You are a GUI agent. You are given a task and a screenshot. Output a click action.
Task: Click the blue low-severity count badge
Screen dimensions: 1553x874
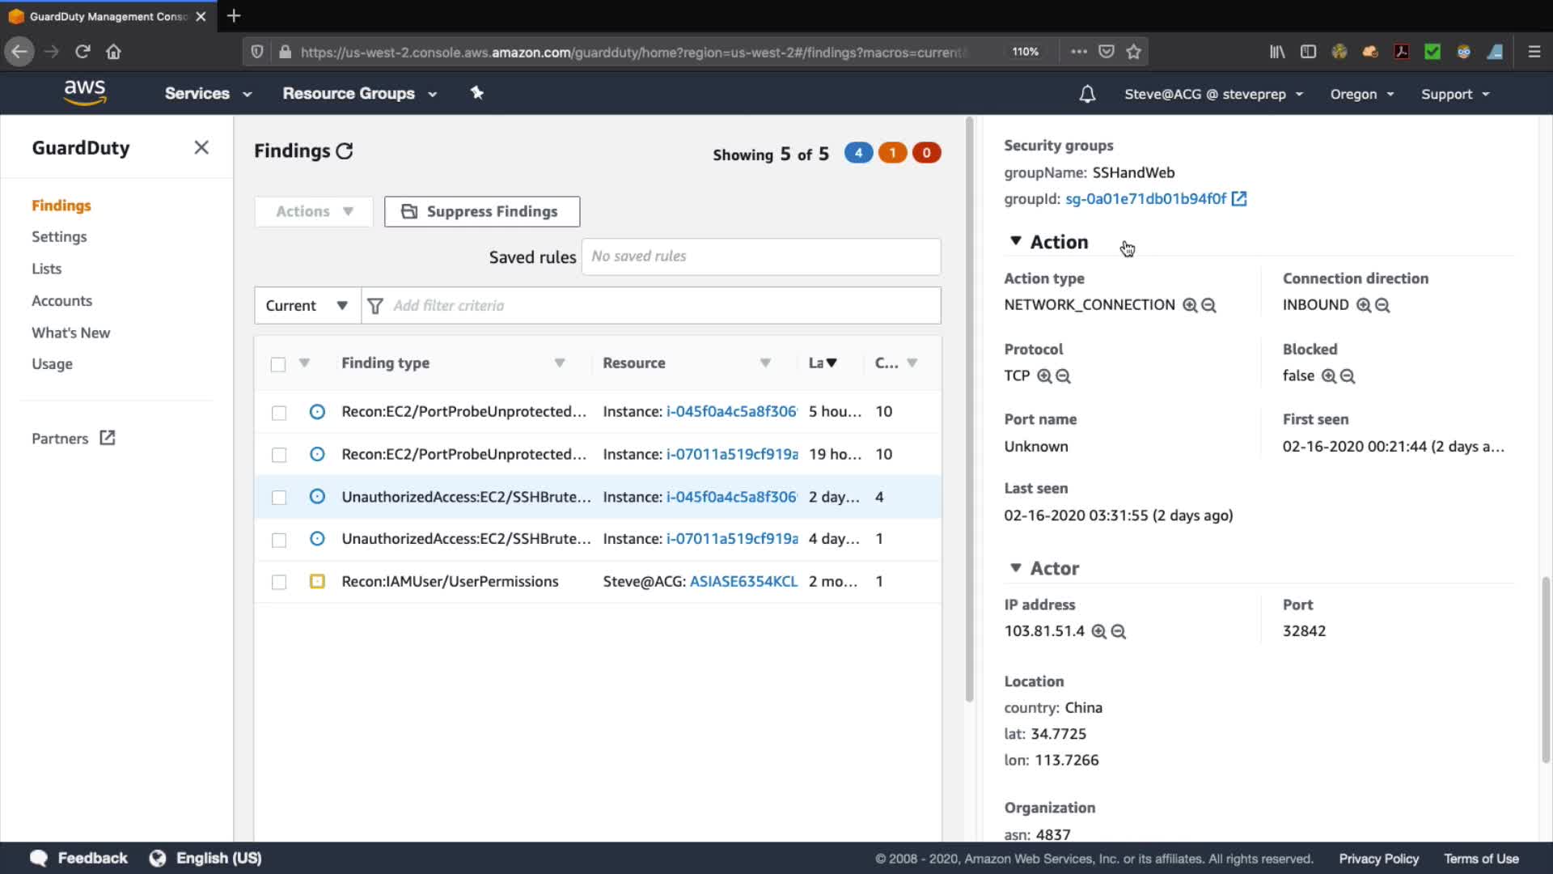pos(858,153)
